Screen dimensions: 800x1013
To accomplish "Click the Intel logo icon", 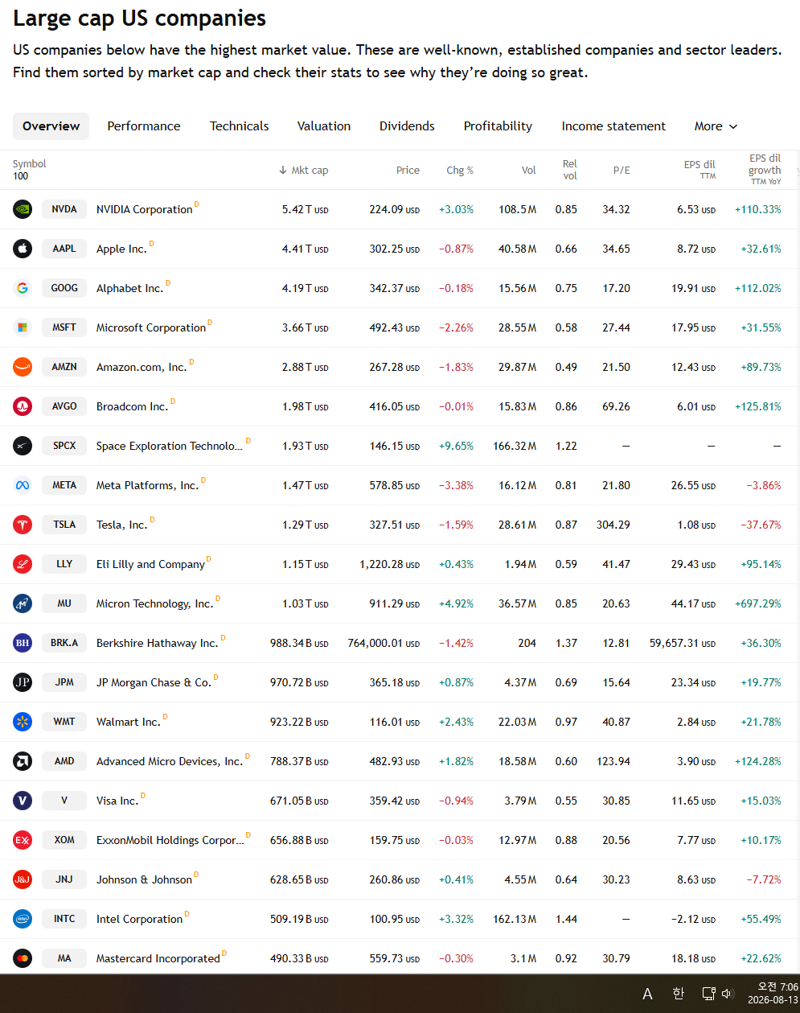I will tap(23, 919).
